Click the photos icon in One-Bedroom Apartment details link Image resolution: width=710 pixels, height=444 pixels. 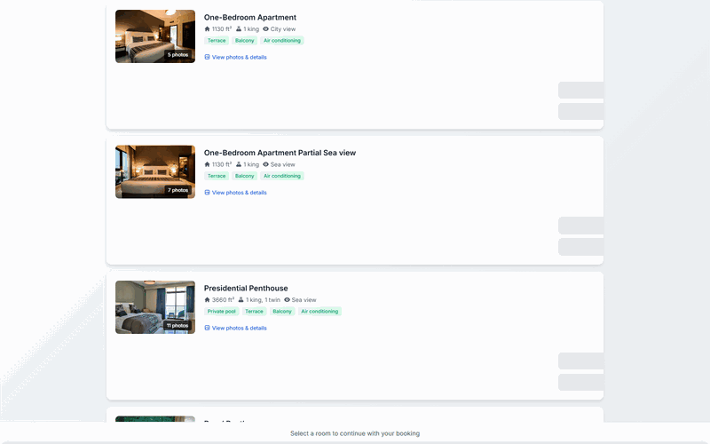207,57
